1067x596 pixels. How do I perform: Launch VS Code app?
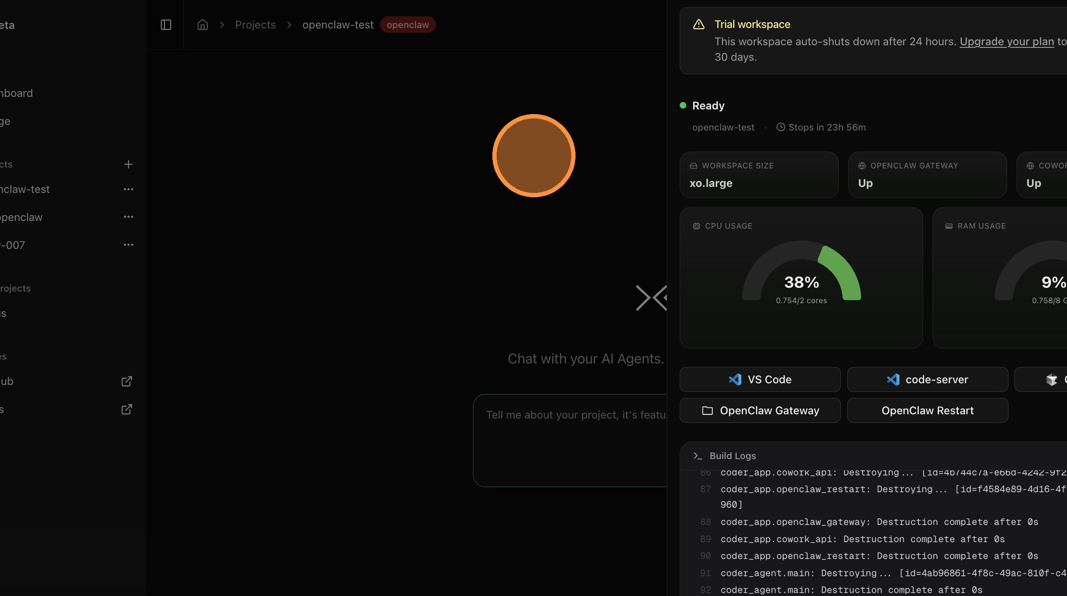pyautogui.click(x=760, y=379)
